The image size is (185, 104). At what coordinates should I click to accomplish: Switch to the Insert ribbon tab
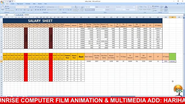[x=13, y=4]
